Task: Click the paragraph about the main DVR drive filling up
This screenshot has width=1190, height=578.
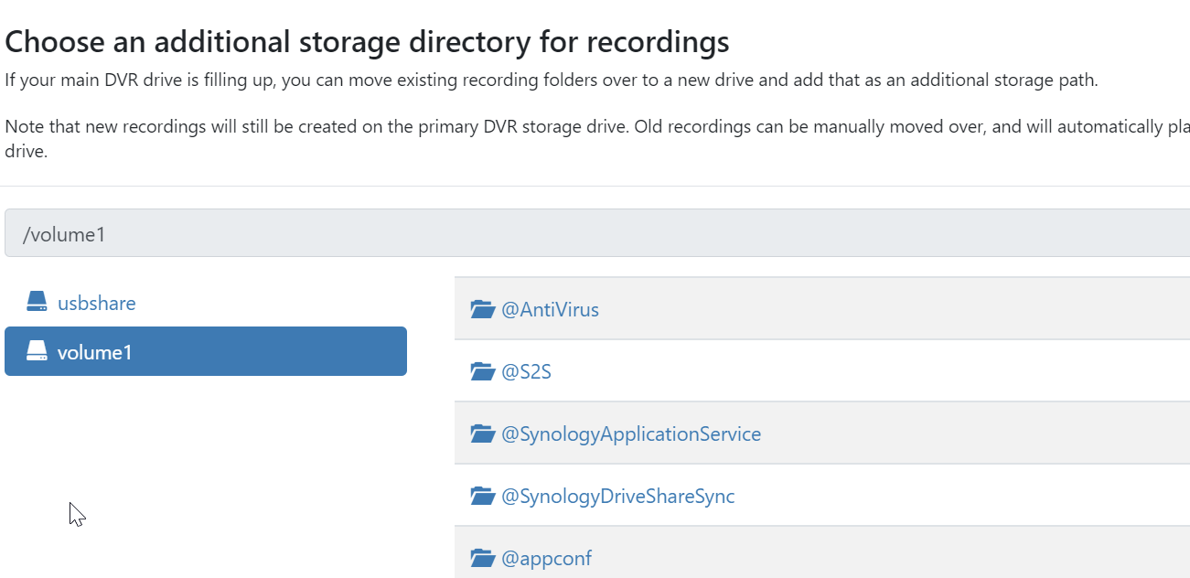Action: [551, 80]
